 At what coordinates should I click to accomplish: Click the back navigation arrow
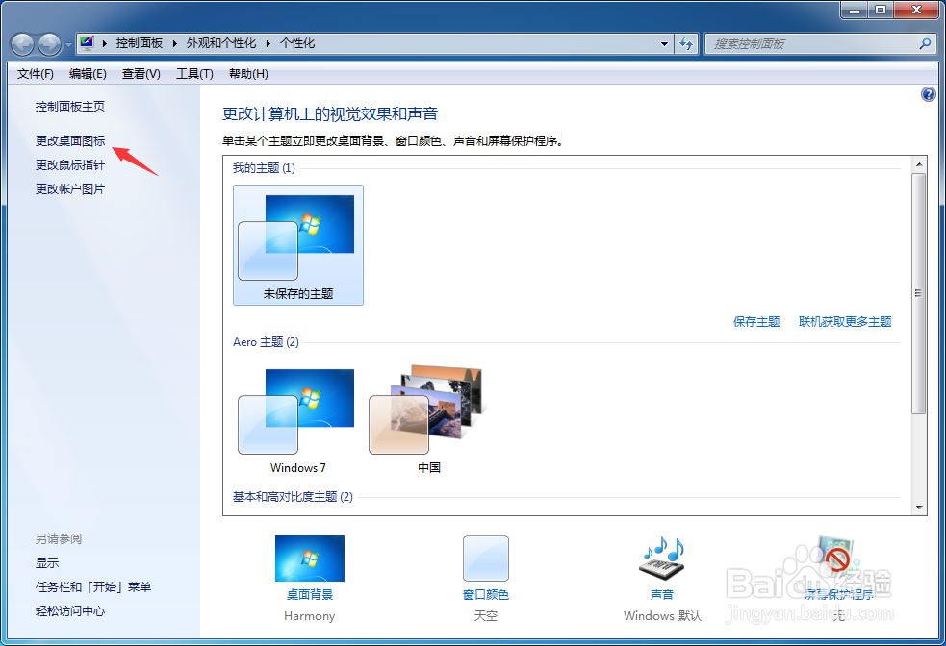(21, 43)
